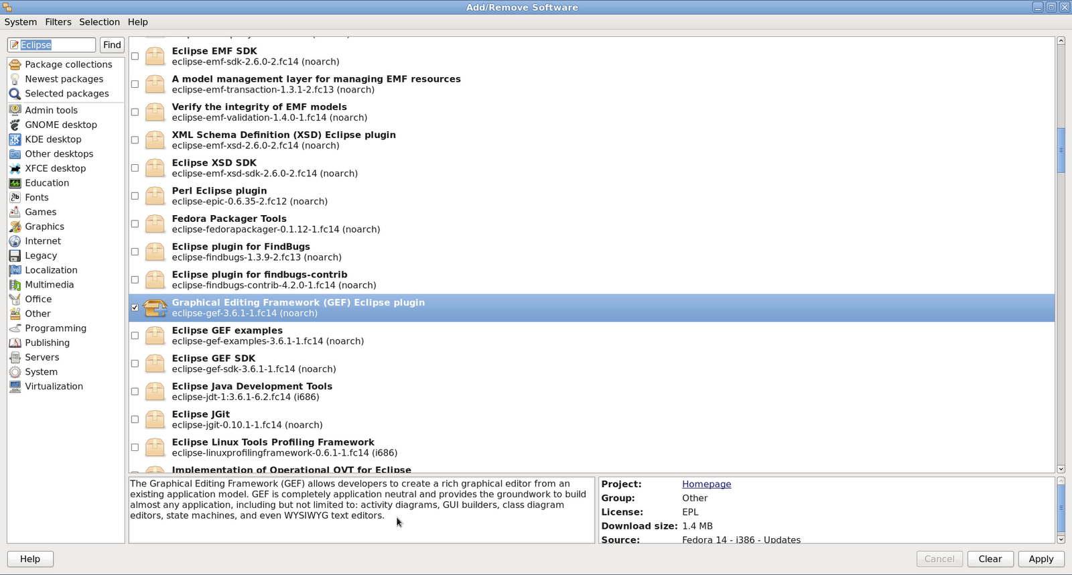Click the Help button at bottom left
Screen dimensions: 1072x575
click(x=30, y=559)
